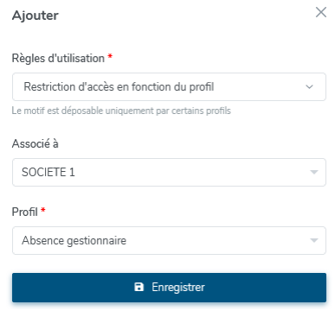
Task: Click the Ajouter dialog title
Action: point(35,16)
